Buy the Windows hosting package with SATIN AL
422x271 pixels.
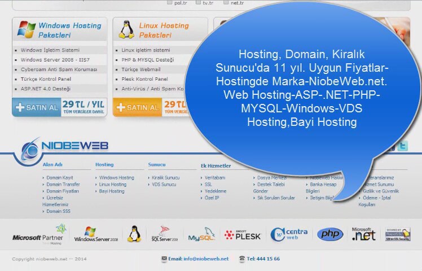(x=37, y=107)
